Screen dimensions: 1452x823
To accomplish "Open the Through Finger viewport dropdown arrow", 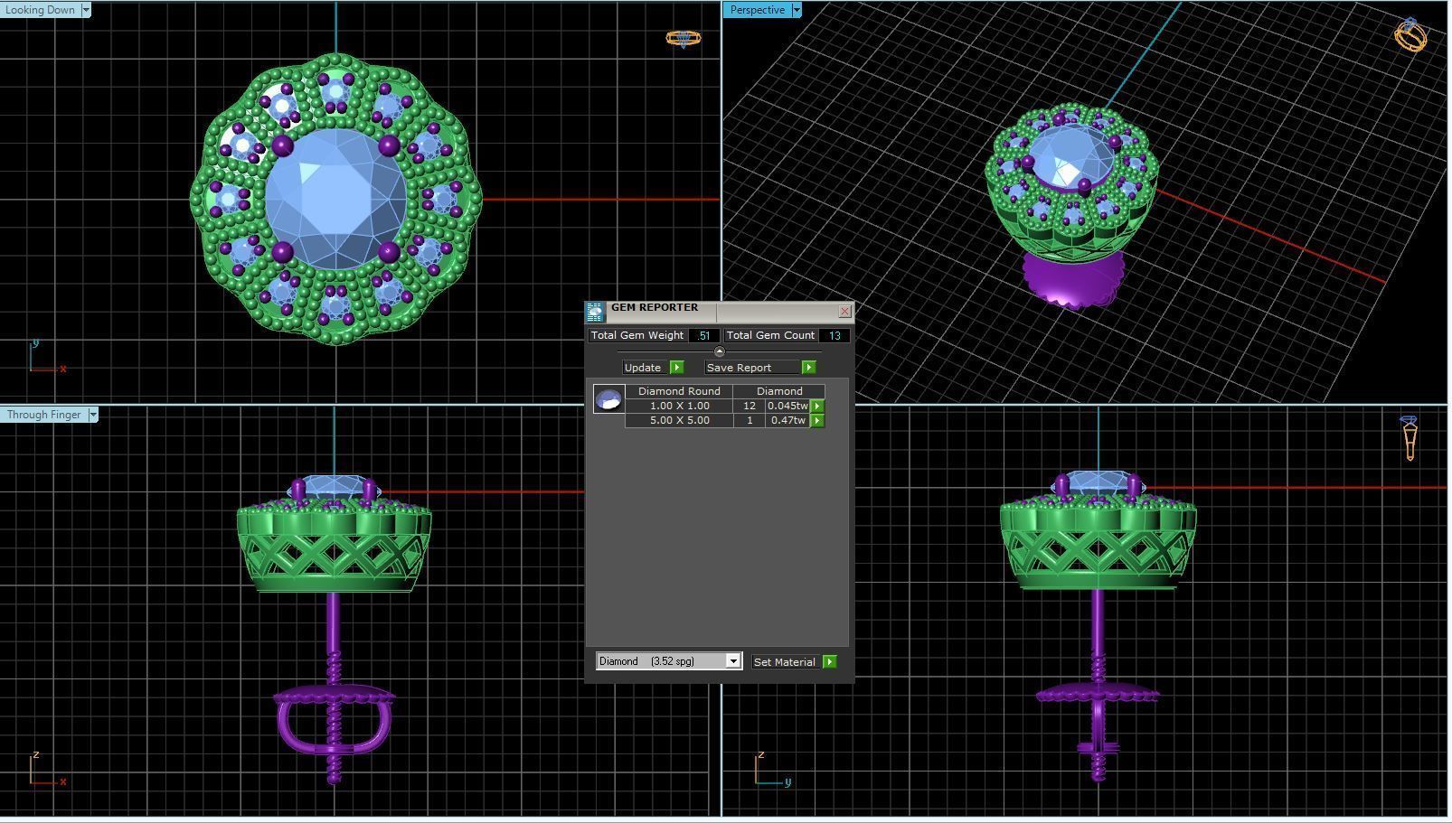I will (92, 415).
